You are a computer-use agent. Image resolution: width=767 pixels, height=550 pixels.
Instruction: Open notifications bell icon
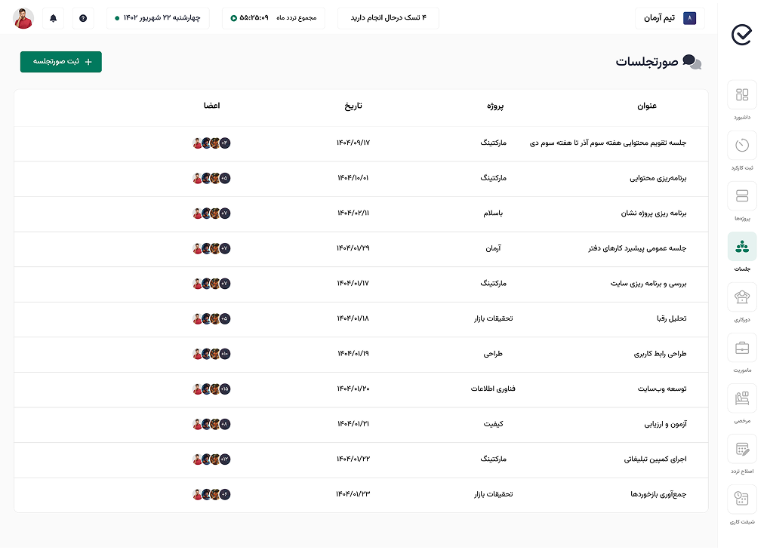pos(54,18)
